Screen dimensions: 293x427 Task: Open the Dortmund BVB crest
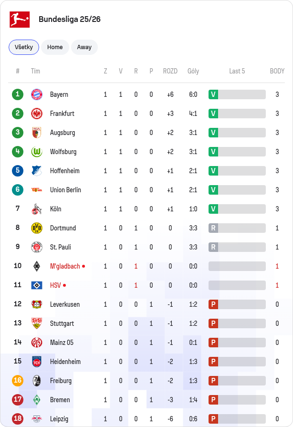pos(37,228)
